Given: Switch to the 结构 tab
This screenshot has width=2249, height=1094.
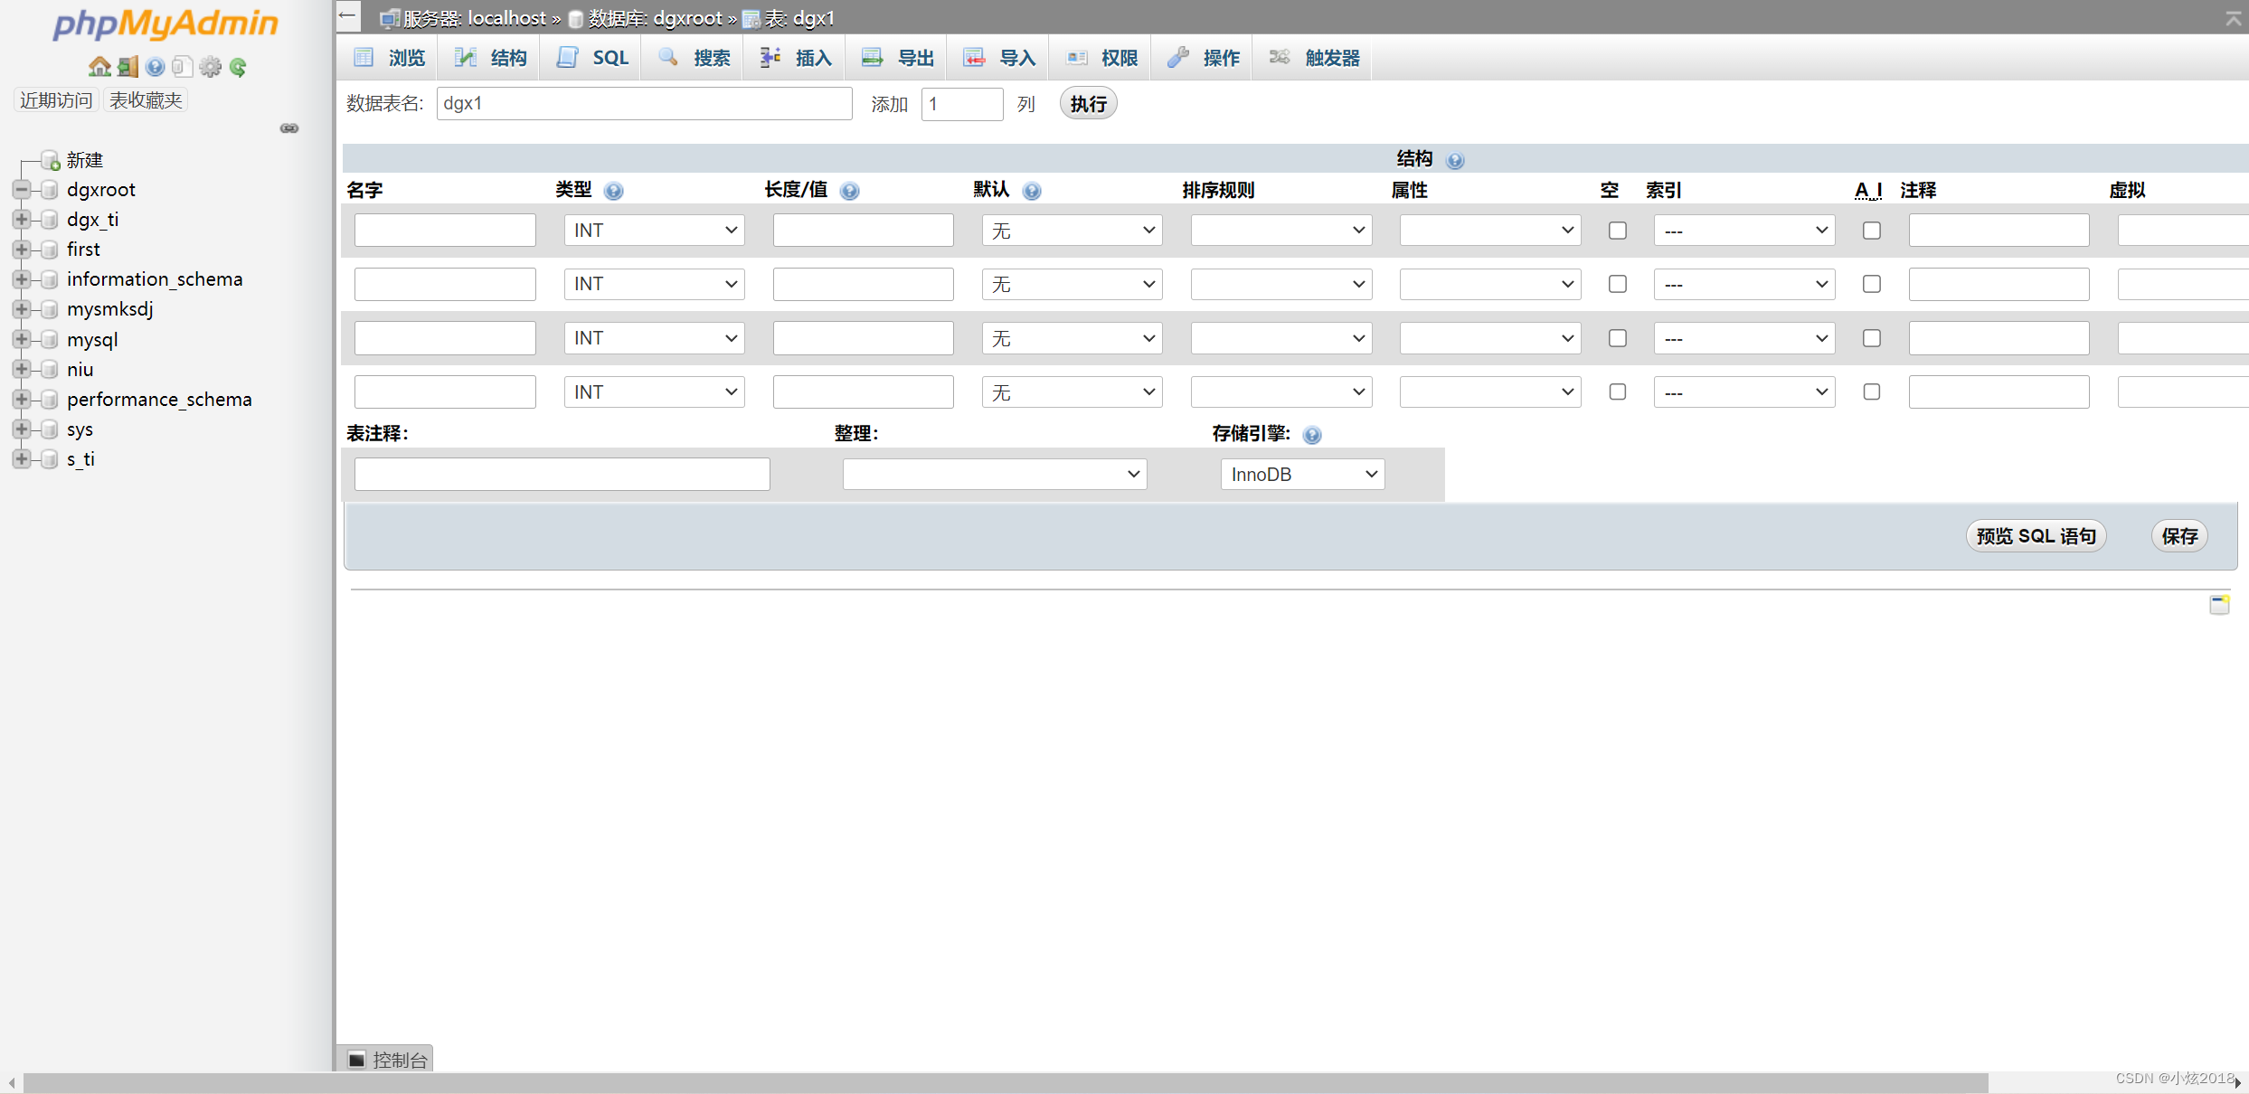Looking at the screenshot, I should point(491,58).
